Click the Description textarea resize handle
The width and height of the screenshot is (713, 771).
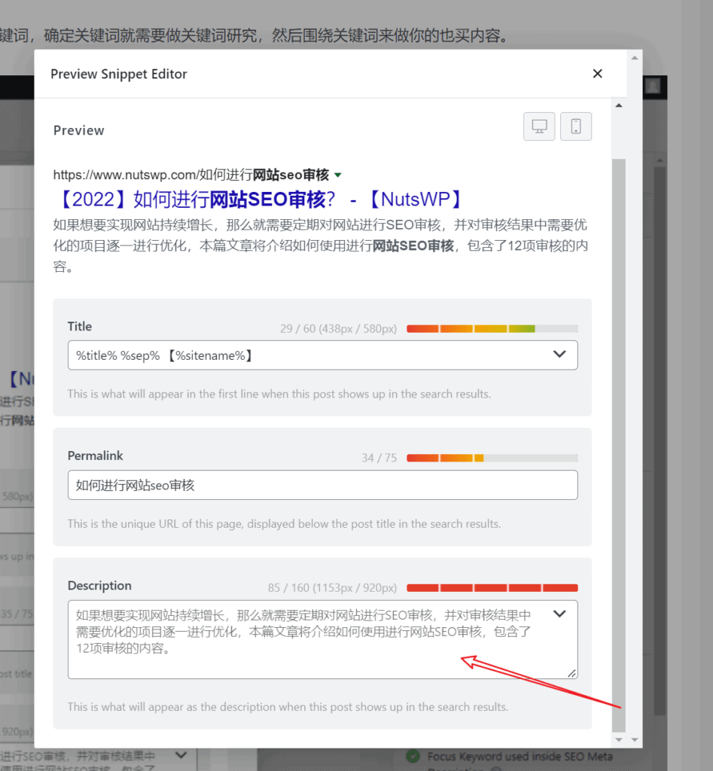[x=572, y=674]
